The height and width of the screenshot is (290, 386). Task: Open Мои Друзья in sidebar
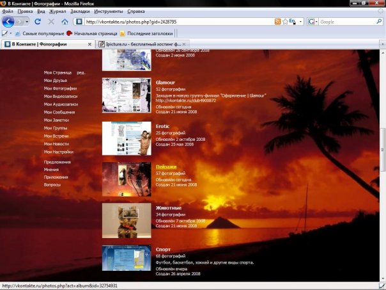pyautogui.click(x=56, y=81)
